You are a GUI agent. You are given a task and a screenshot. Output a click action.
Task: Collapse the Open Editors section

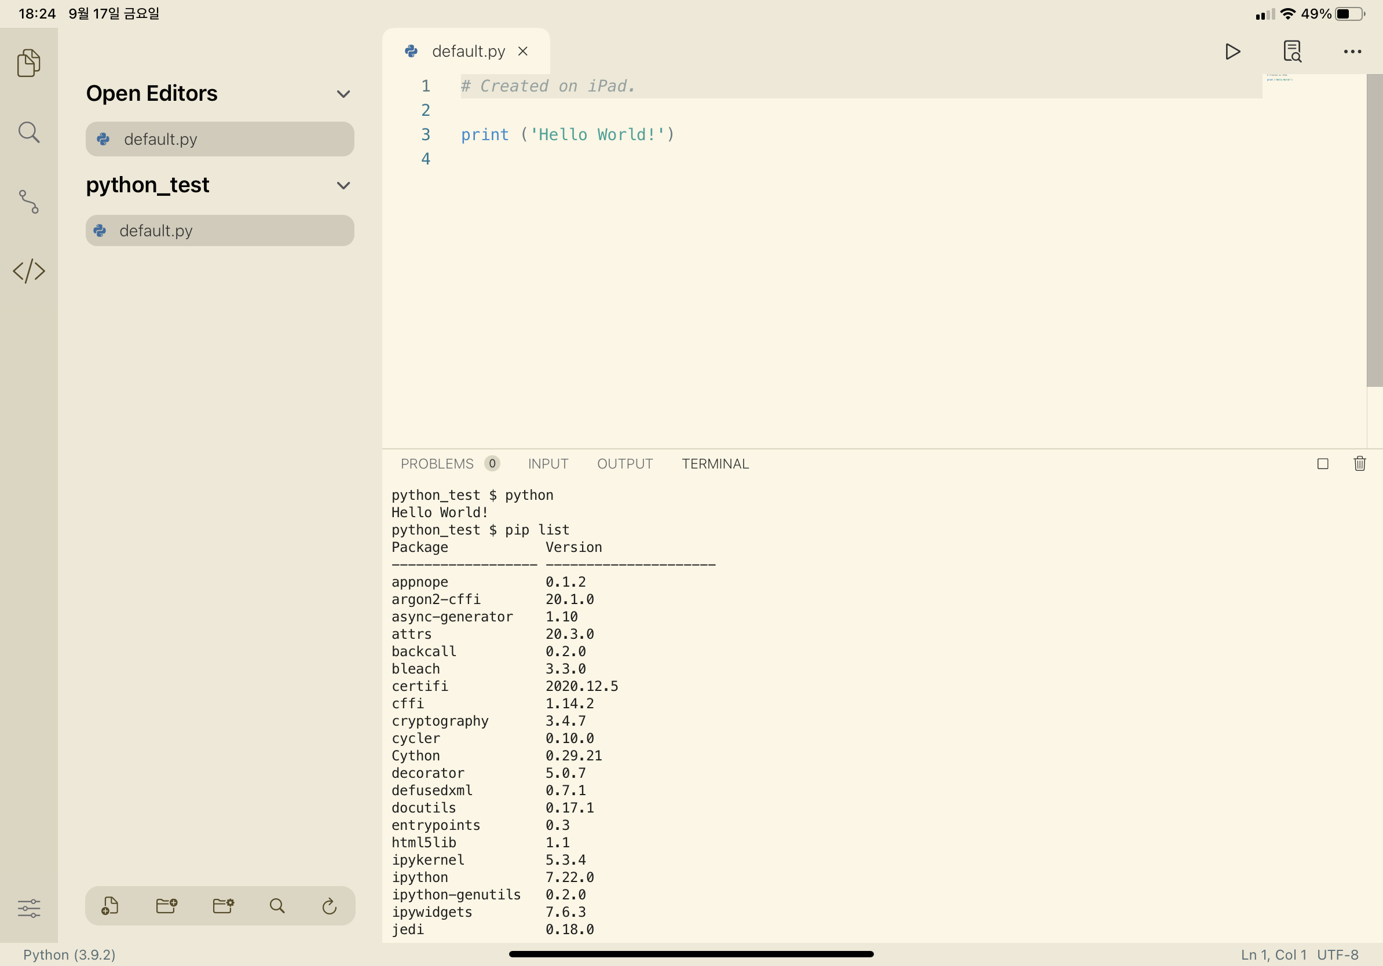(343, 94)
